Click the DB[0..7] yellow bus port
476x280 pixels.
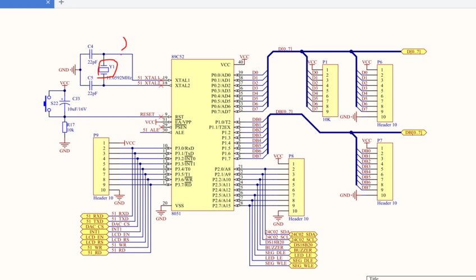pyautogui.click(x=414, y=133)
